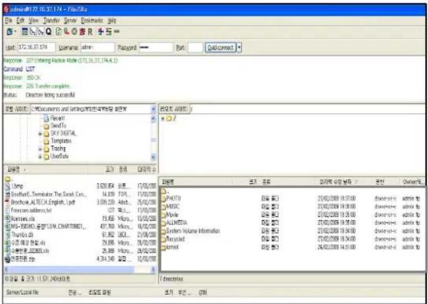Toggle processing of the transfer queue
Image resolution: width=428 pixels, height=304 pixels.
pyautogui.click(x=66, y=32)
